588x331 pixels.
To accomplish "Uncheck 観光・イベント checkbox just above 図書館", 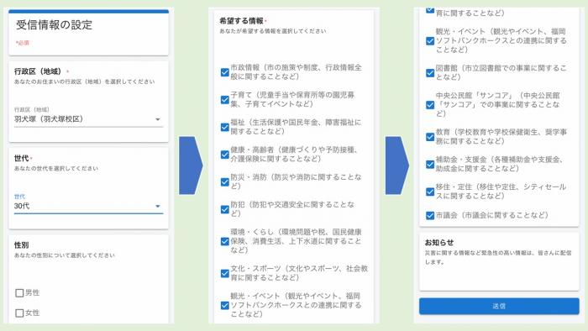I will 430,41.
